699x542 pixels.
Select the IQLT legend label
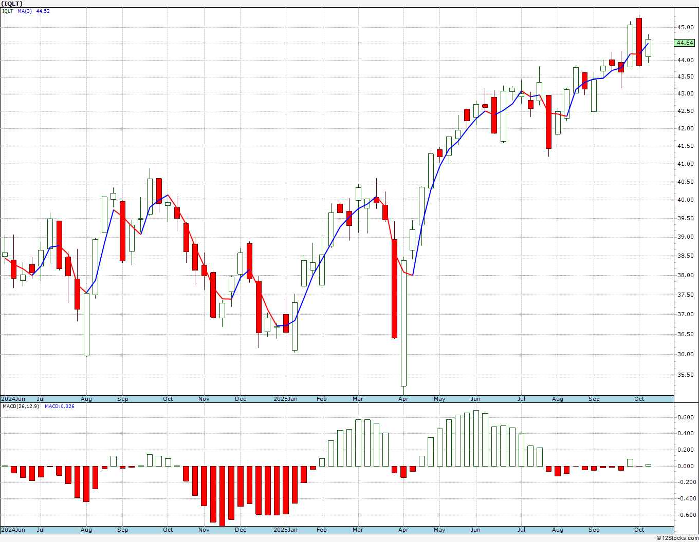coord(7,11)
